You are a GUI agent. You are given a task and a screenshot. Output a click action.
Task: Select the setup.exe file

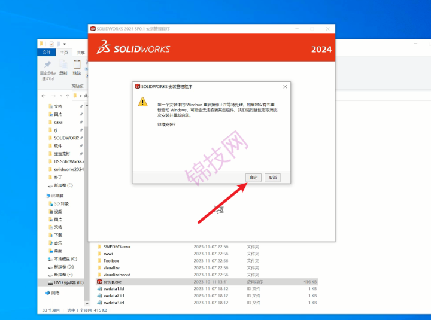(207, 282)
